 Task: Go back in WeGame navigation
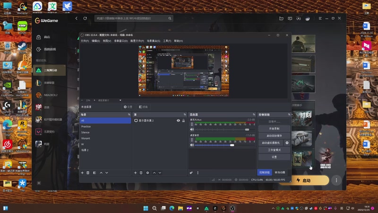77,18
